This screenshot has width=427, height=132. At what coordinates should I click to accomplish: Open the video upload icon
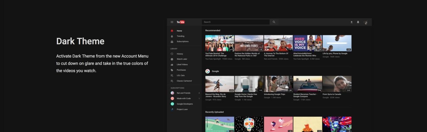point(352,22)
